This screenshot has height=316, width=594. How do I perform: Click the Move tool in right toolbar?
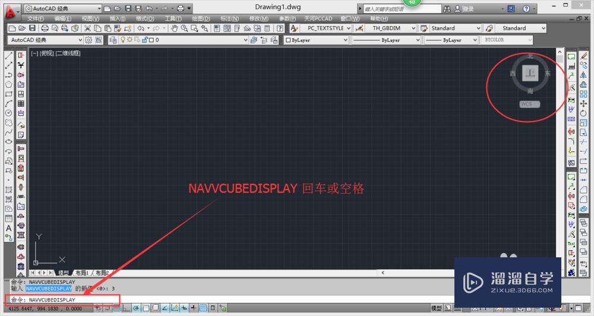[x=583, y=104]
